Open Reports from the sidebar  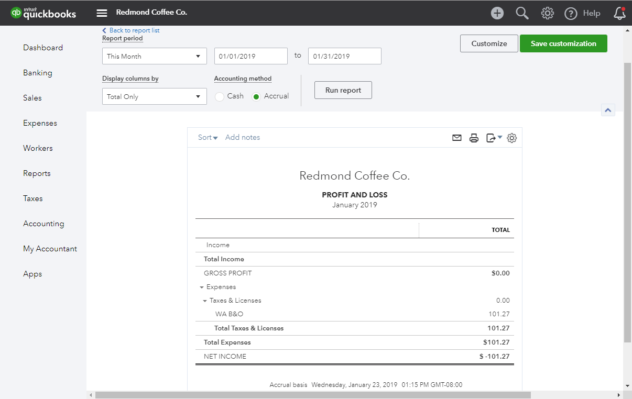click(x=37, y=173)
